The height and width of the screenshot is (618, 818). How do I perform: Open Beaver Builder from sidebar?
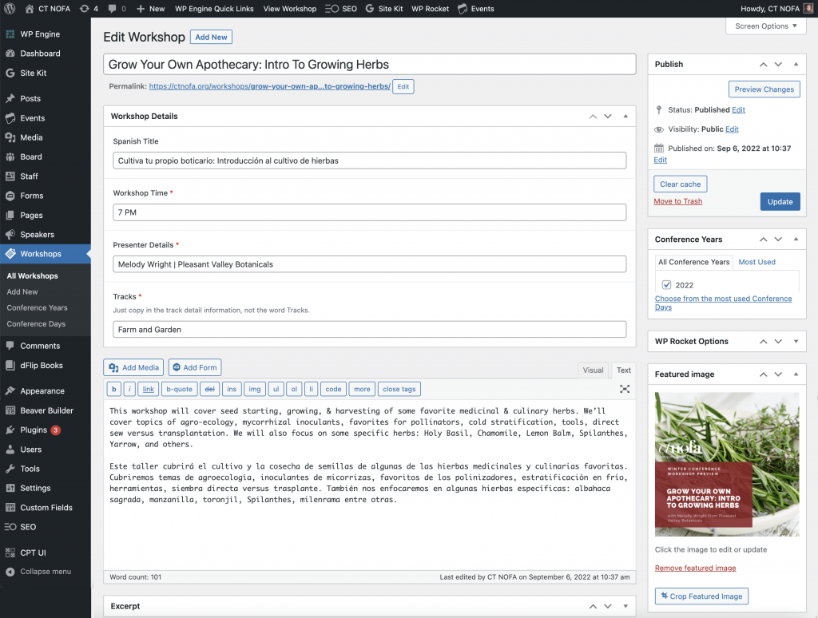tap(46, 410)
